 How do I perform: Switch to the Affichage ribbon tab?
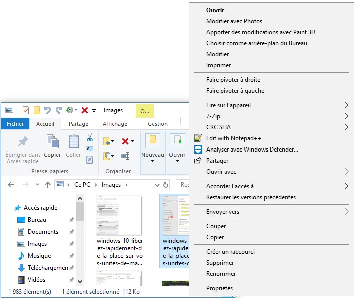[x=115, y=124]
